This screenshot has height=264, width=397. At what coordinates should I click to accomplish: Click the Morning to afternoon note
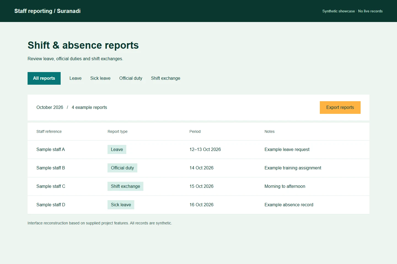pos(285,186)
